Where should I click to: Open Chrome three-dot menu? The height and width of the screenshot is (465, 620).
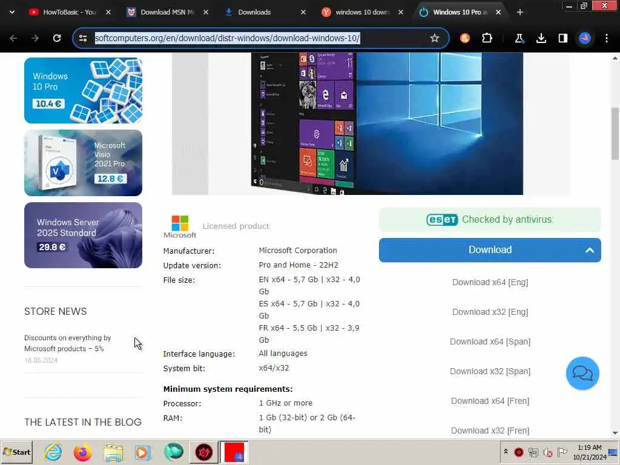[x=607, y=38]
